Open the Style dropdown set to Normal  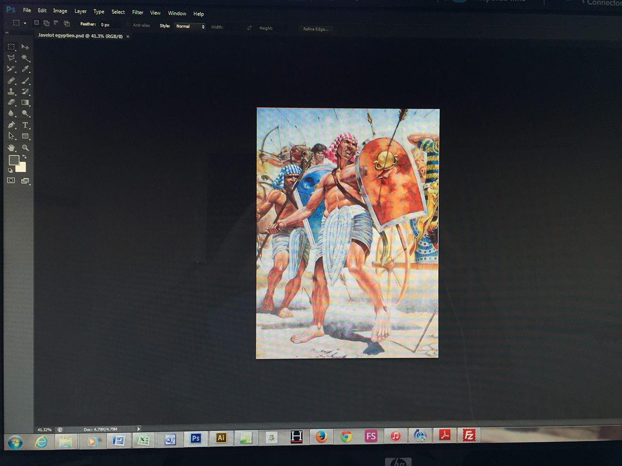pyautogui.click(x=190, y=26)
